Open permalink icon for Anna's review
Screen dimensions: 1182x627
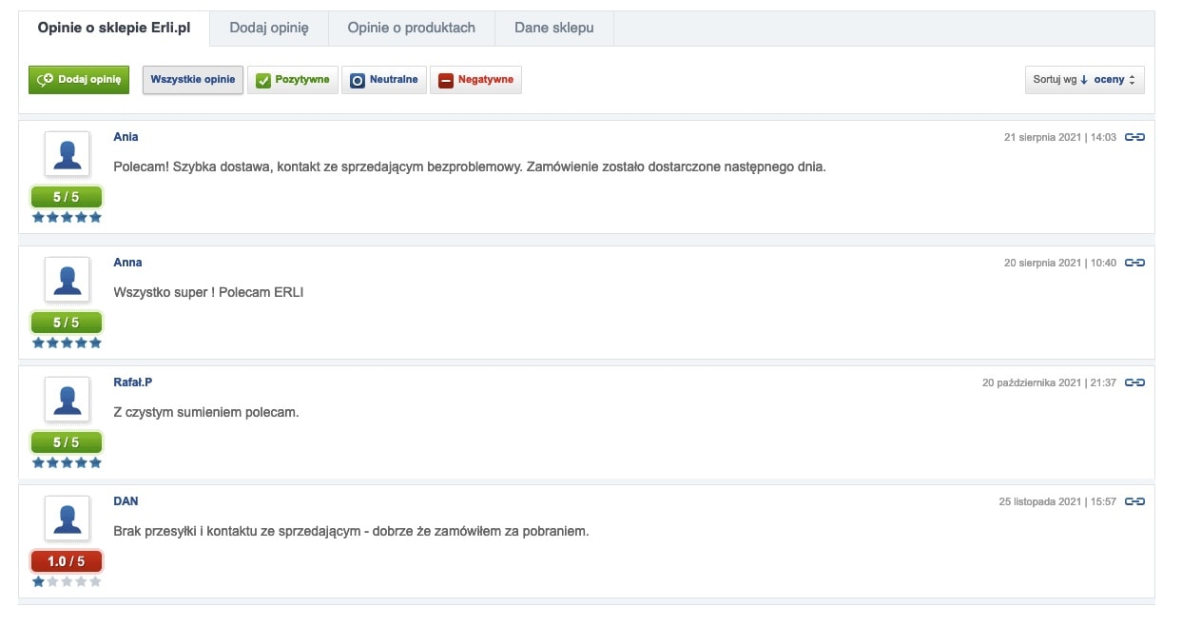point(1134,263)
